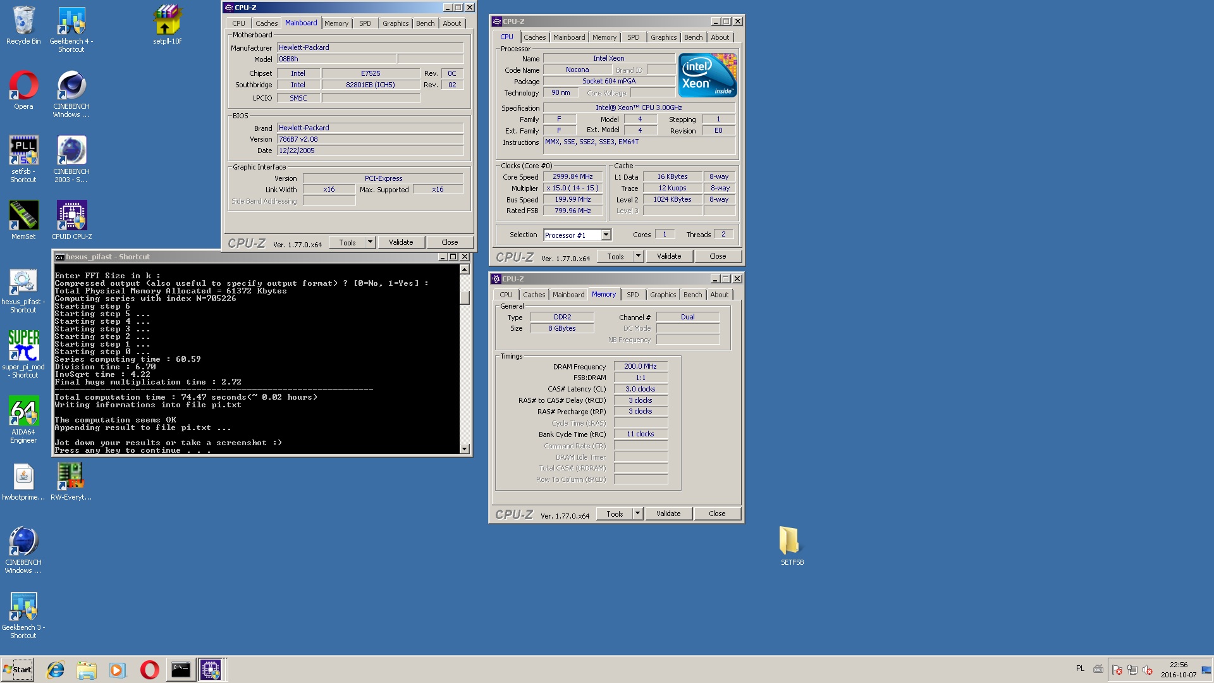Open Windows Explorer folder in taskbar
Image resolution: width=1214 pixels, height=683 pixels.
(87, 670)
